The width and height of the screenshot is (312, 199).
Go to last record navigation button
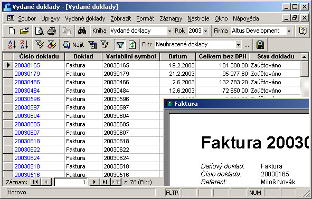(105, 182)
